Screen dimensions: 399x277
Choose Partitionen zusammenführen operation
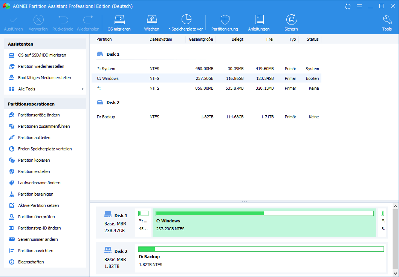coord(44,126)
